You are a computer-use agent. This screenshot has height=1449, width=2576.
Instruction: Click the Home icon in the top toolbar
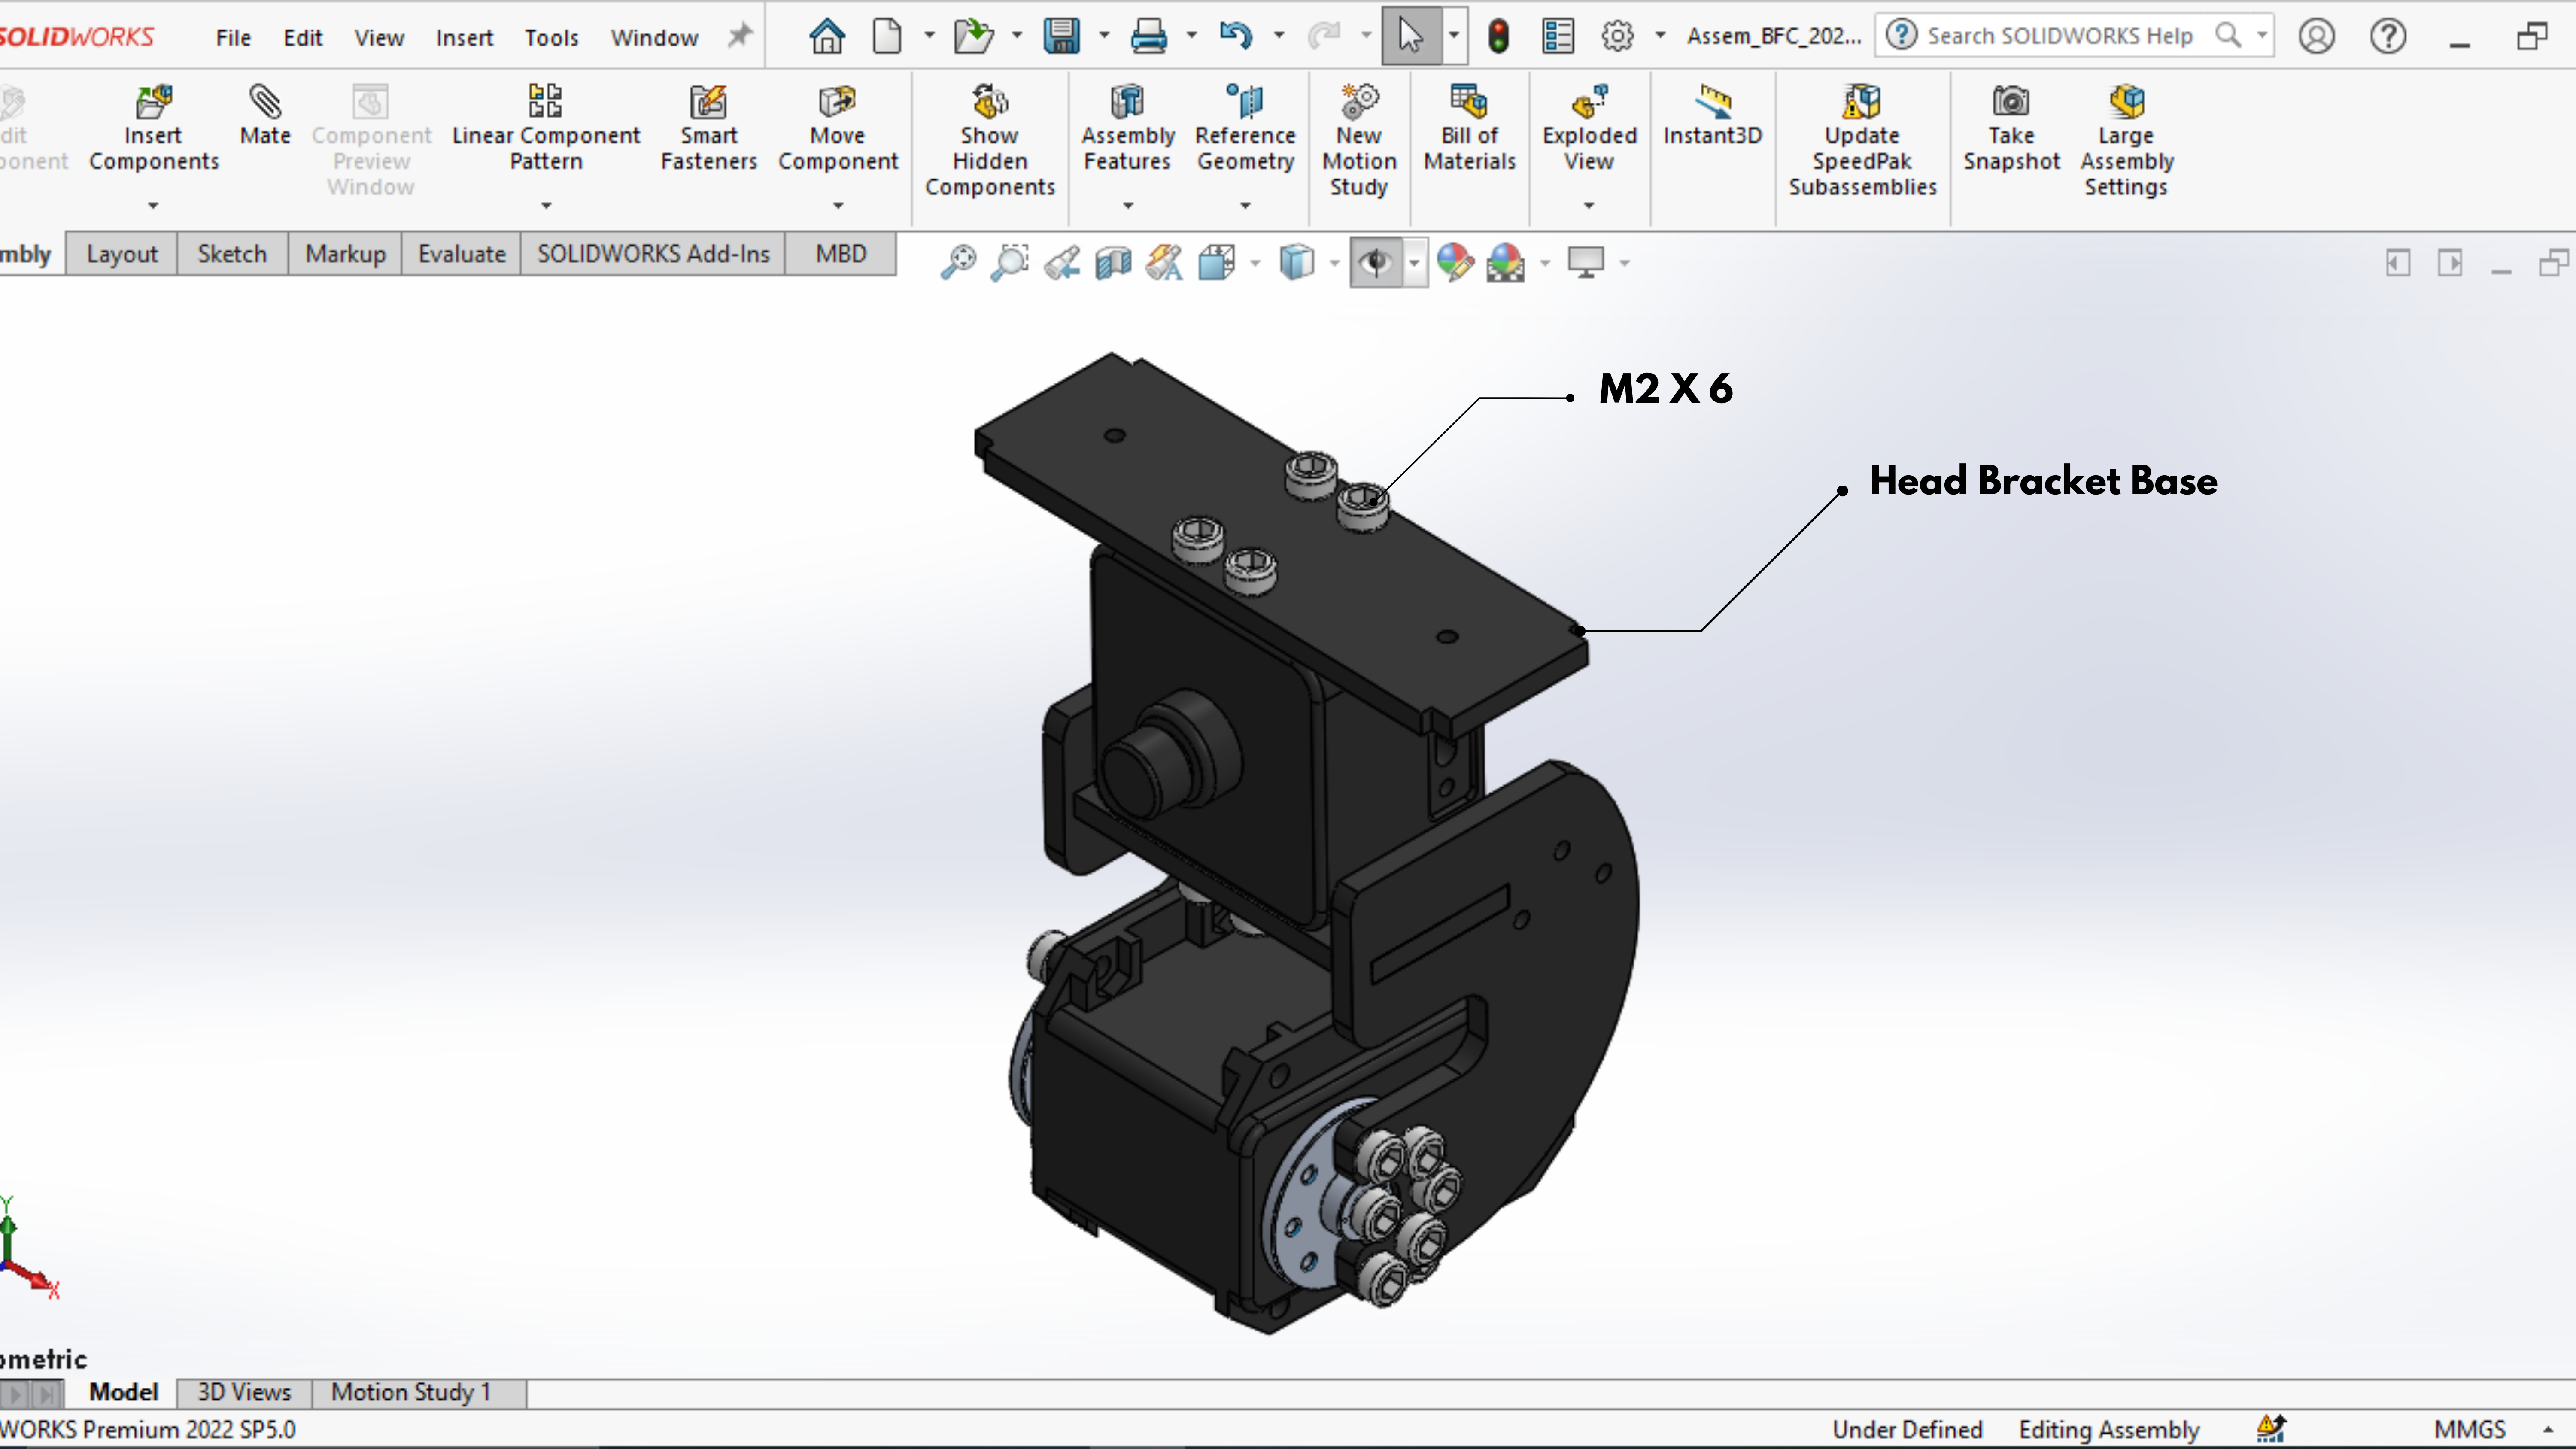(827, 36)
